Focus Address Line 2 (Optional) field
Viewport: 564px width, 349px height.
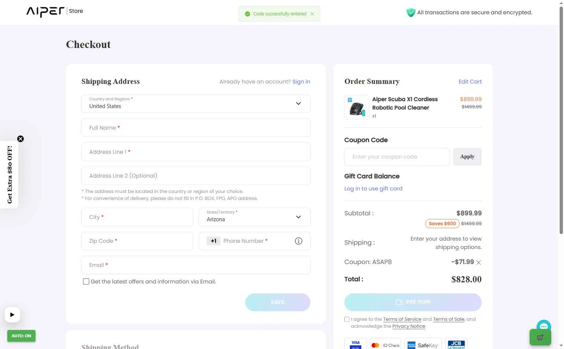click(x=196, y=176)
